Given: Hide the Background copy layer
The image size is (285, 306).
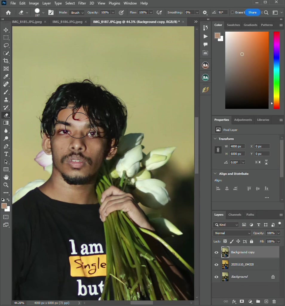Looking at the screenshot, I should click(x=216, y=252).
